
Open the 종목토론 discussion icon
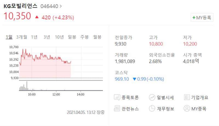117,97
